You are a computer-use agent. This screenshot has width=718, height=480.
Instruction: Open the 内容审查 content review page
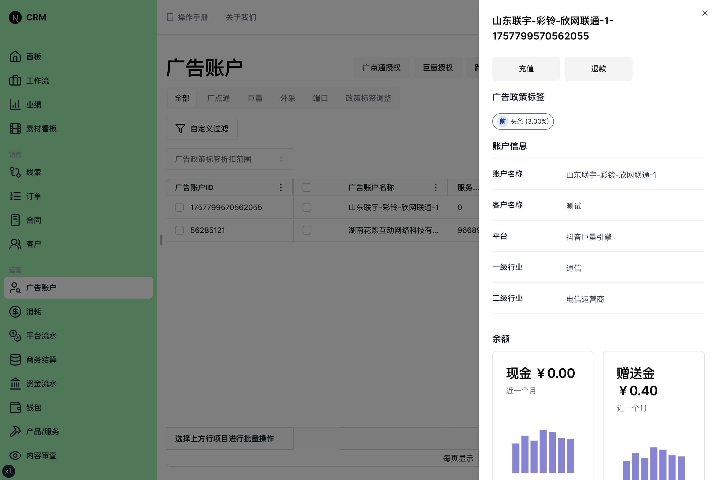pos(41,455)
